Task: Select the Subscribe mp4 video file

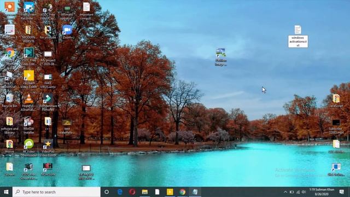Action: tap(336, 127)
